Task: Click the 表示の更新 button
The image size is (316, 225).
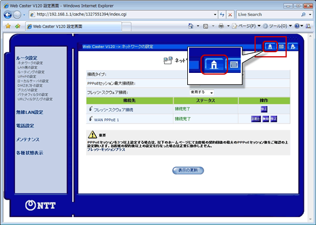Action: (x=188, y=170)
